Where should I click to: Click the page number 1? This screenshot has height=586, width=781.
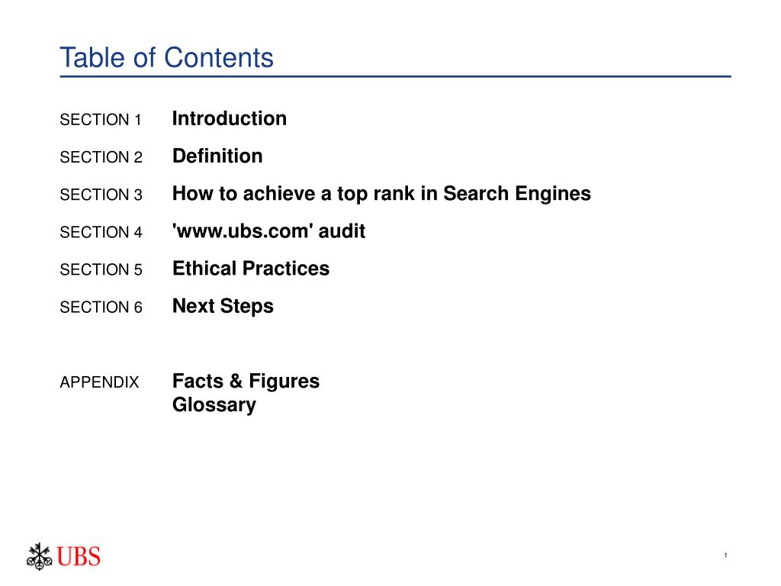click(x=726, y=555)
